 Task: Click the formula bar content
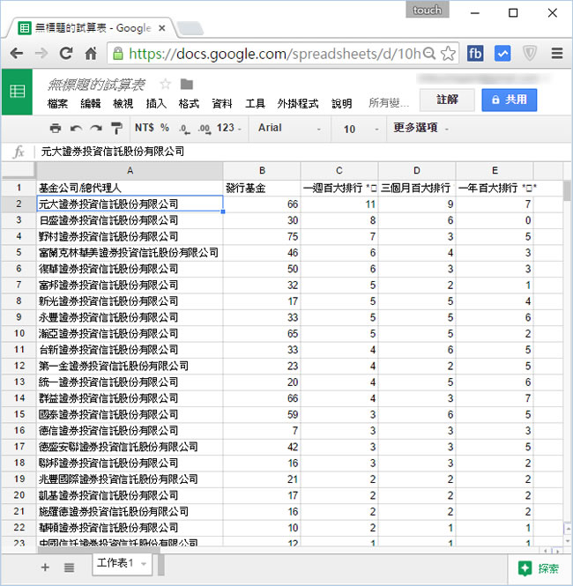click(x=112, y=152)
